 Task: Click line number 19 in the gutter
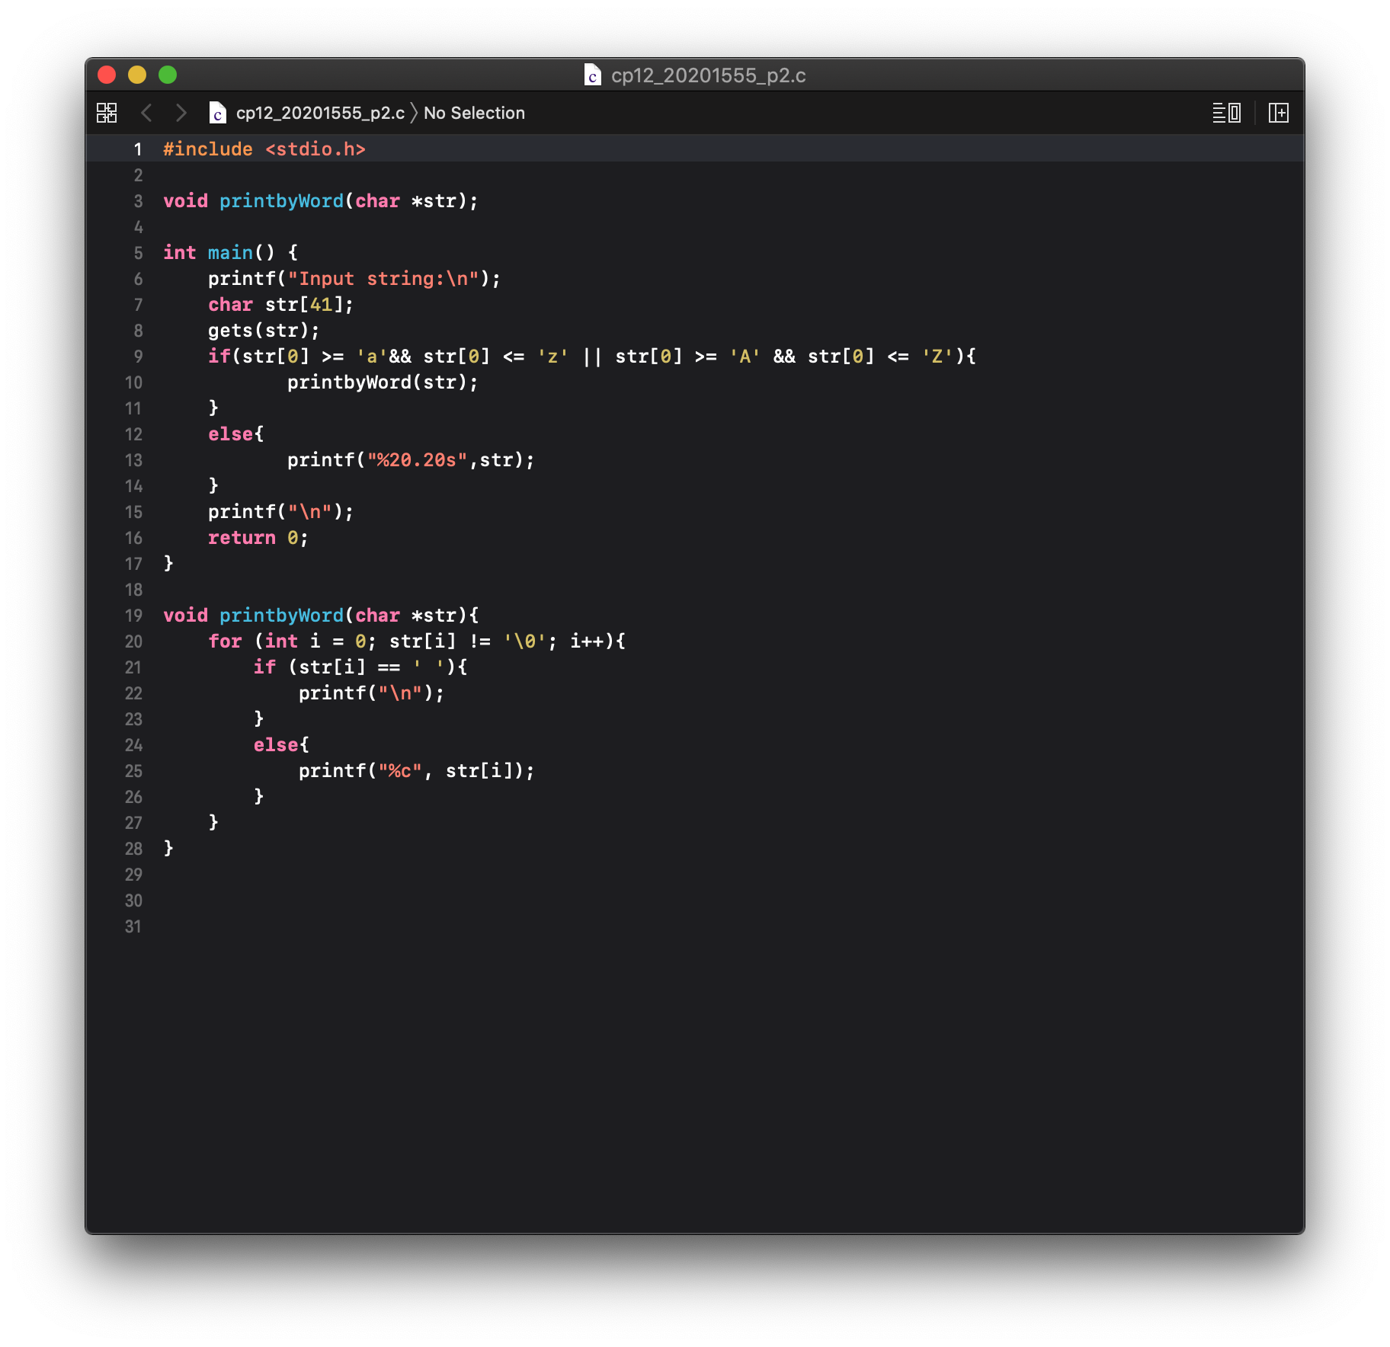tap(134, 616)
